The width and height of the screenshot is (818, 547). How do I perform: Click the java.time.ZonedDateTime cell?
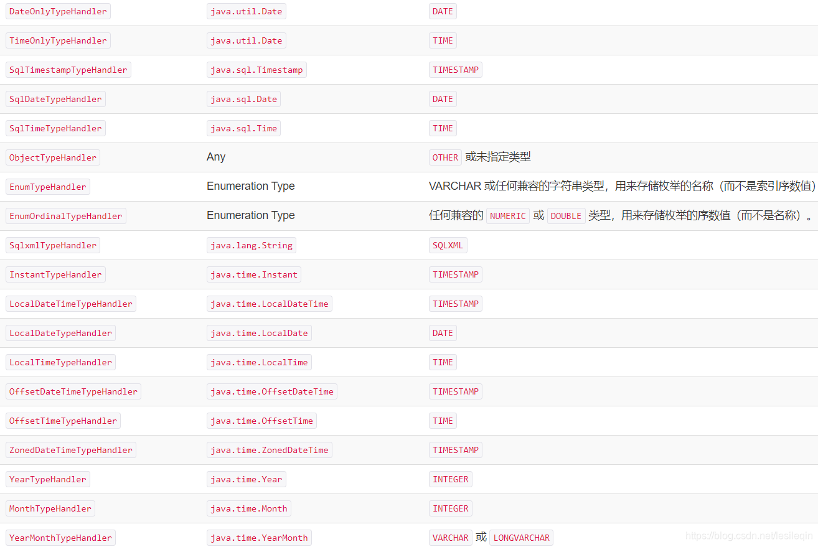[270, 450]
